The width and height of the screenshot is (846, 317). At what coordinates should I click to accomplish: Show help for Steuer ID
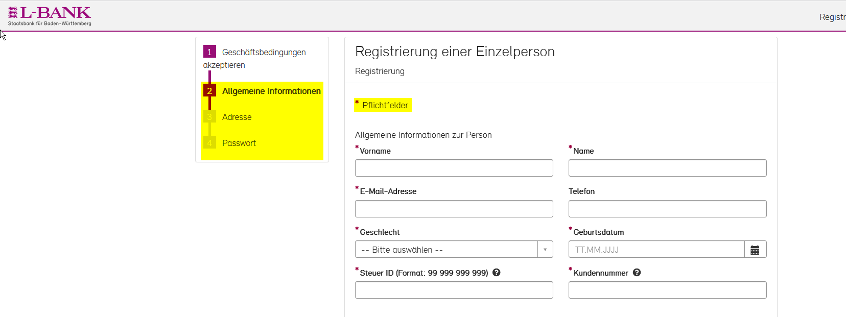point(496,273)
